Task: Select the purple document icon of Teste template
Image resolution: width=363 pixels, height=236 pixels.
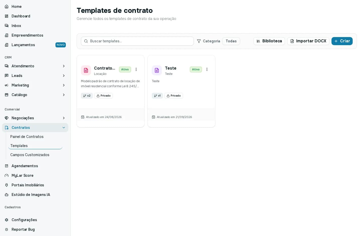Action: tap(157, 70)
